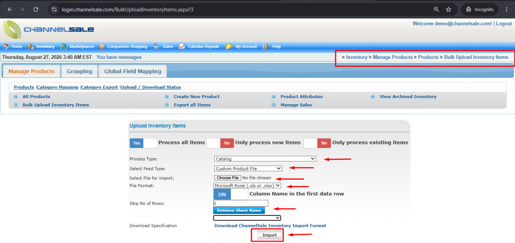Viewport: 515px width, 243px height.
Task: Click the Comparison Shopping folder icon
Action: pos(102,47)
